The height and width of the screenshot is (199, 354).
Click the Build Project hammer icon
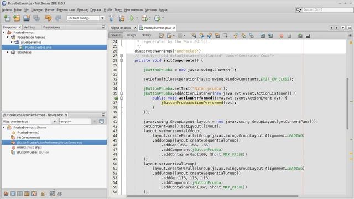(x=111, y=18)
